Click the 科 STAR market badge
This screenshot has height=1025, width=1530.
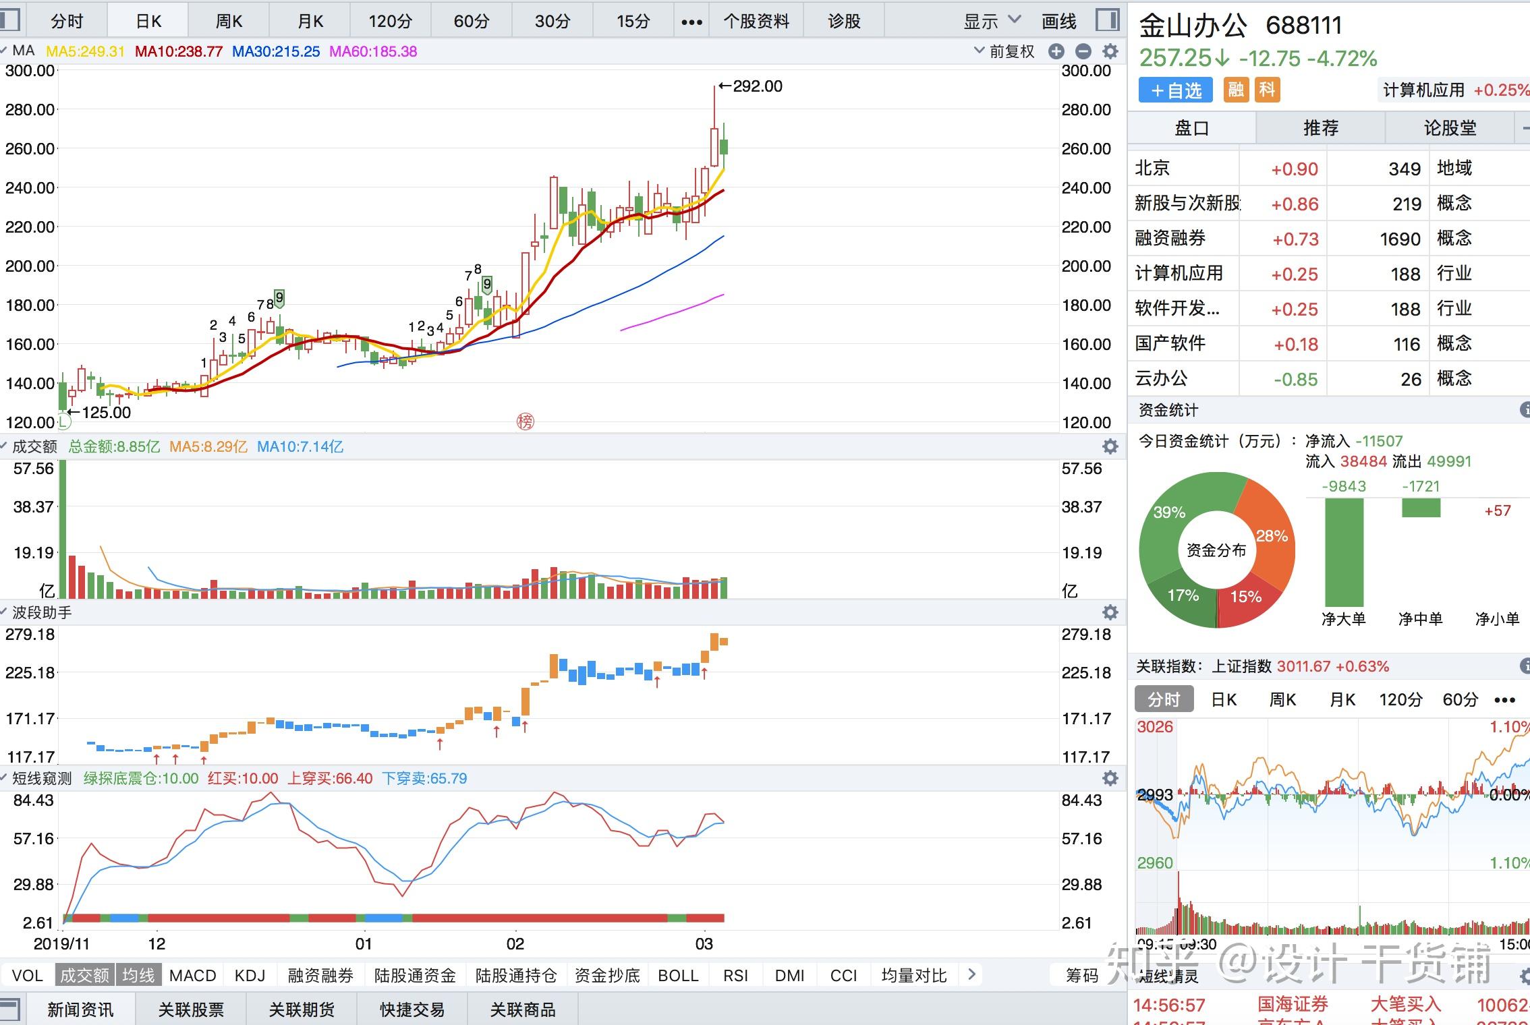1268,90
